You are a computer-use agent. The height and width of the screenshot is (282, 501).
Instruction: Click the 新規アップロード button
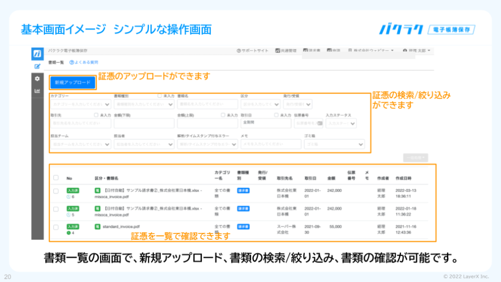[73, 82]
